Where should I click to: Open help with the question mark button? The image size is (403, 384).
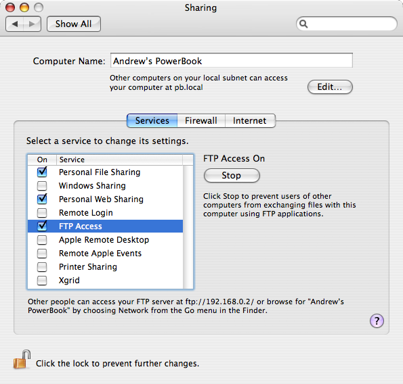(377, 320)
